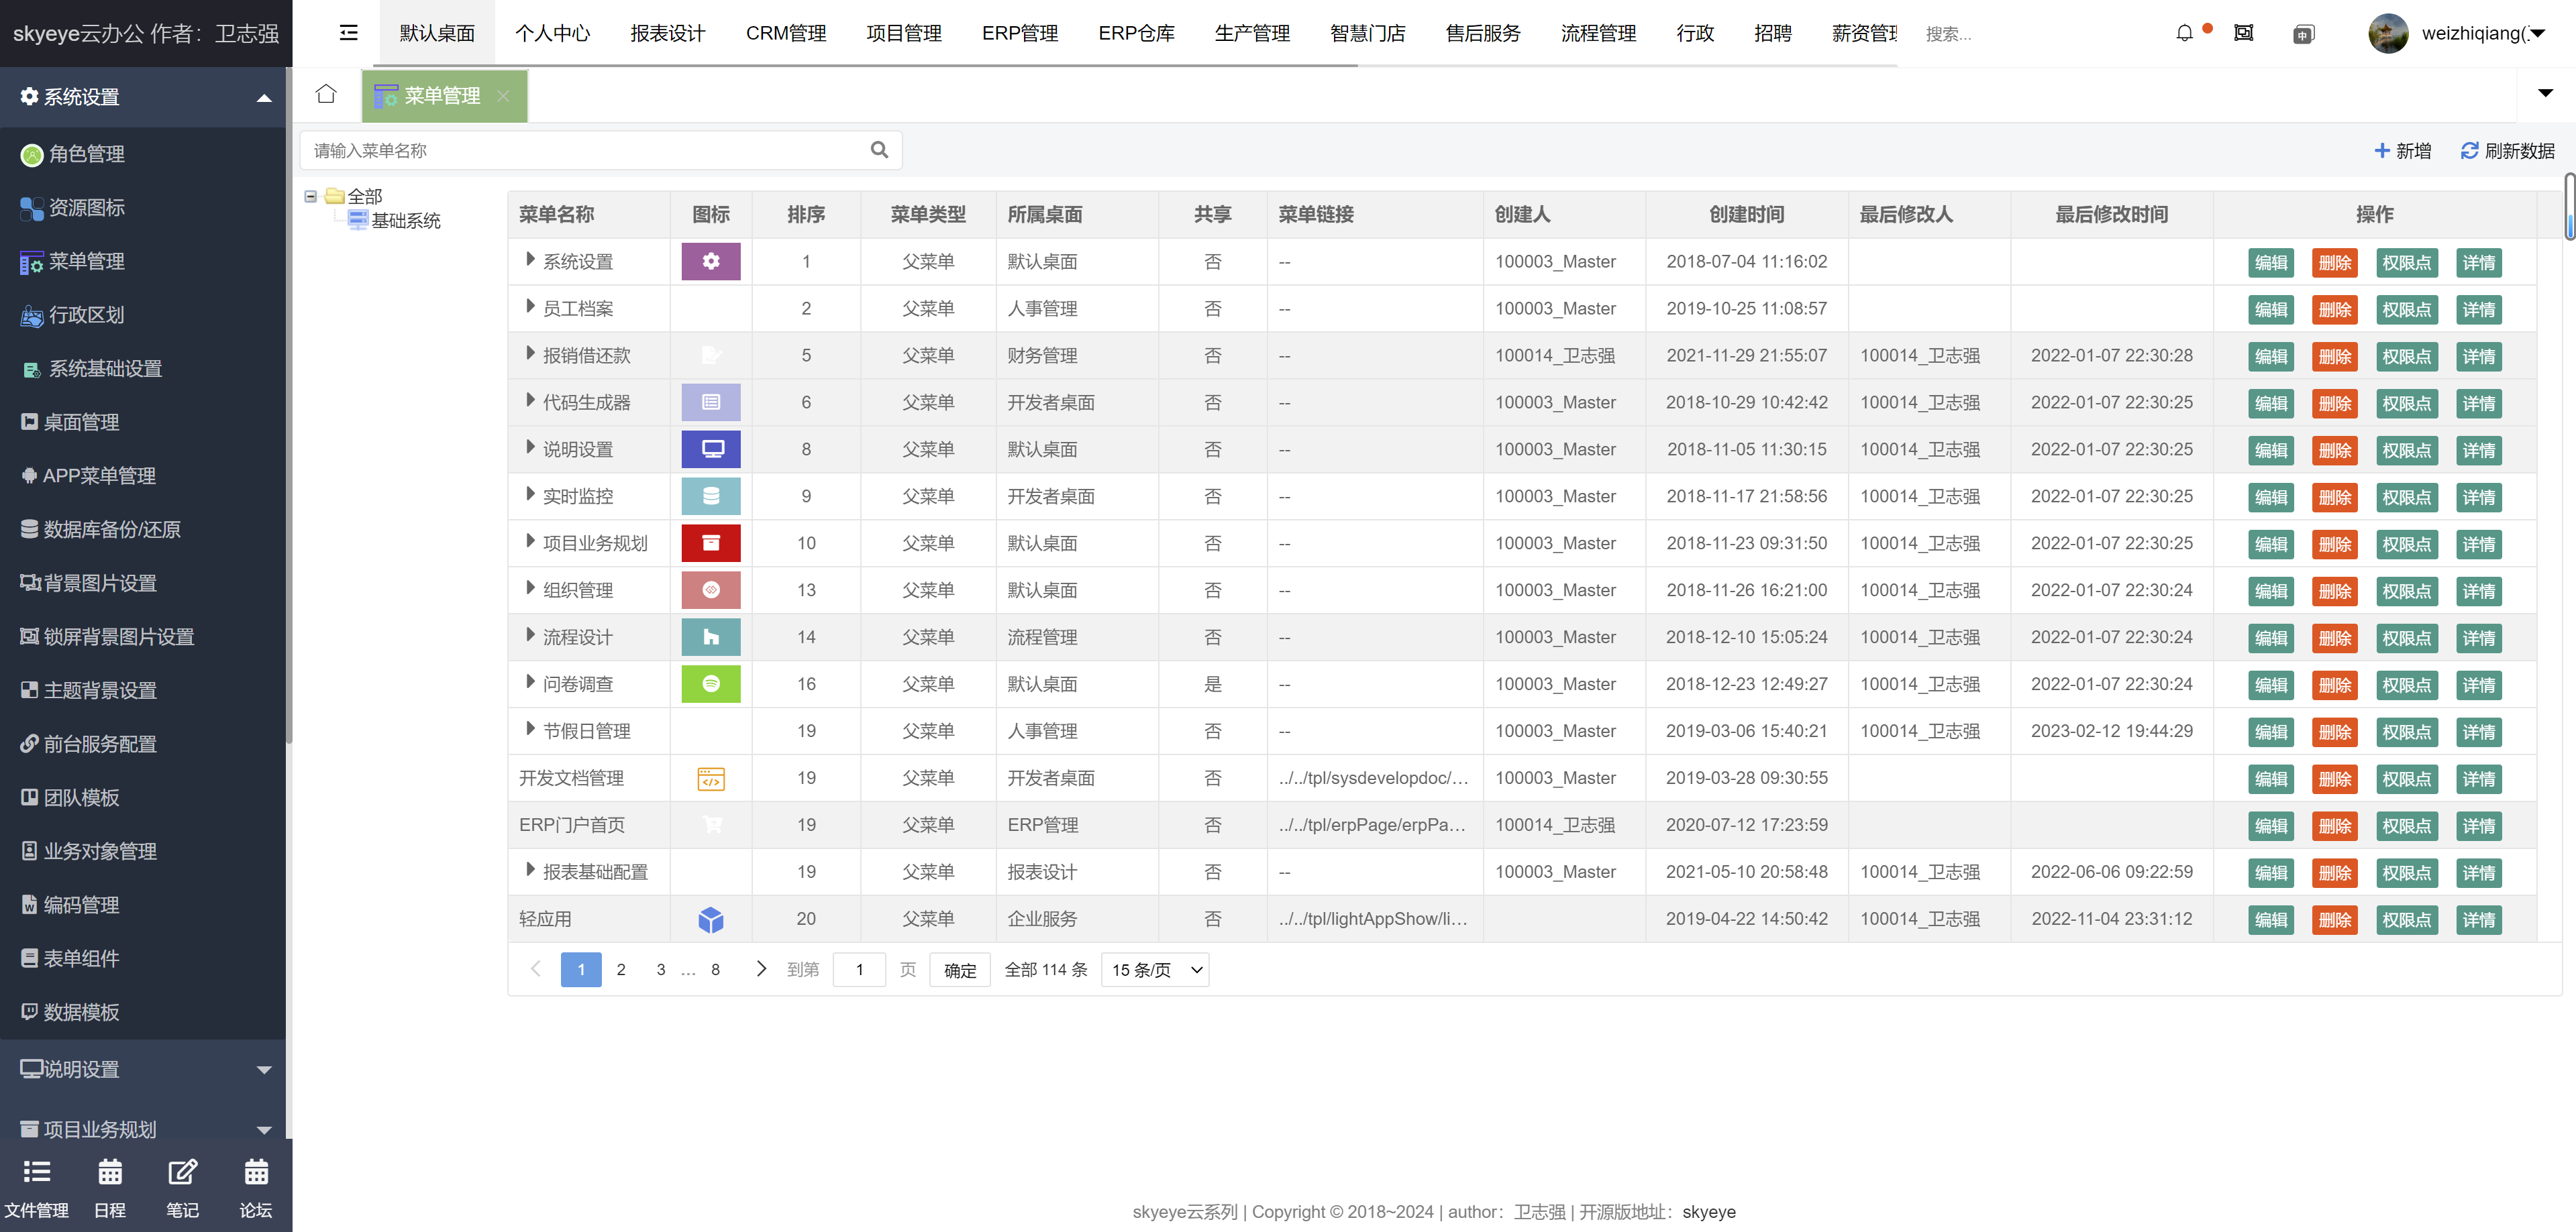Open the 15 条/页 page size dropdown

tap(1155, 969)
